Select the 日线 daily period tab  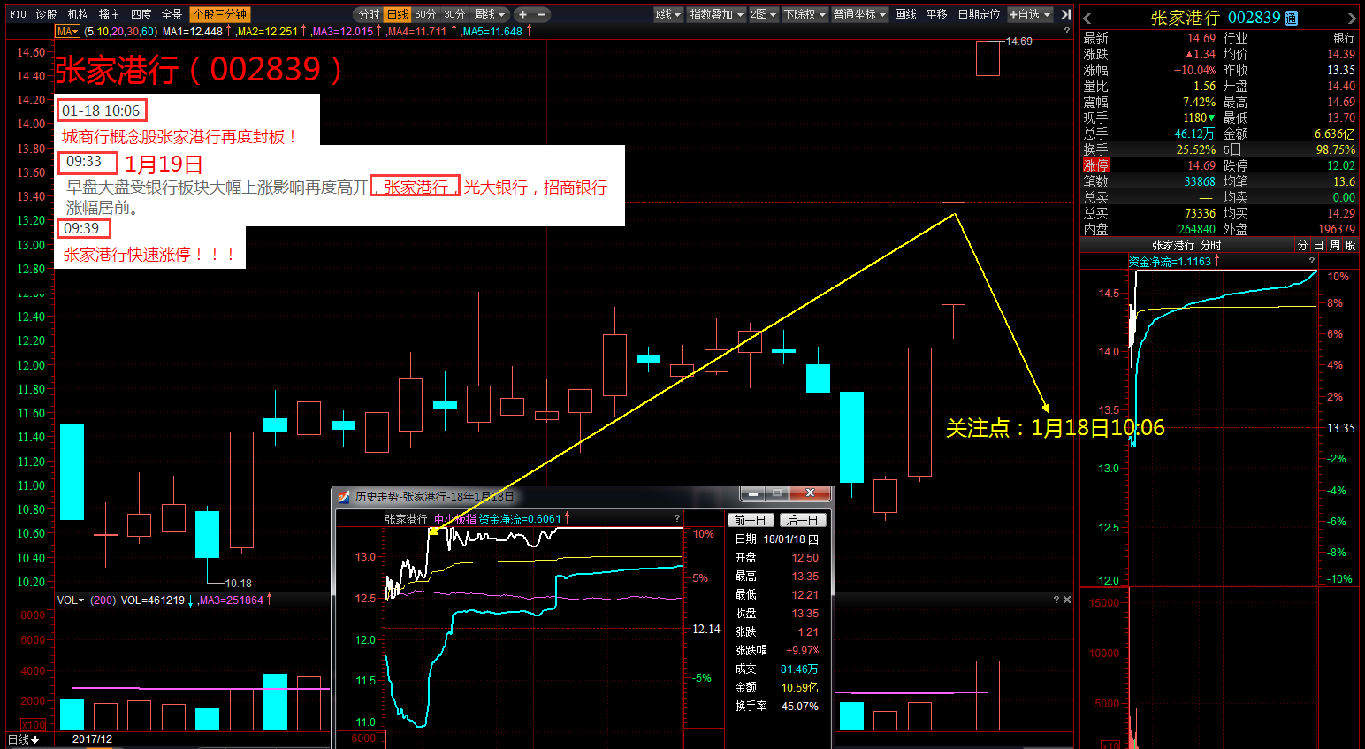coord(398,14)
